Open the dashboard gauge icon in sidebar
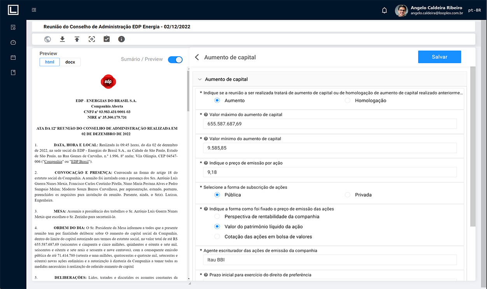 pyautogui.click(x=13, y=43)
